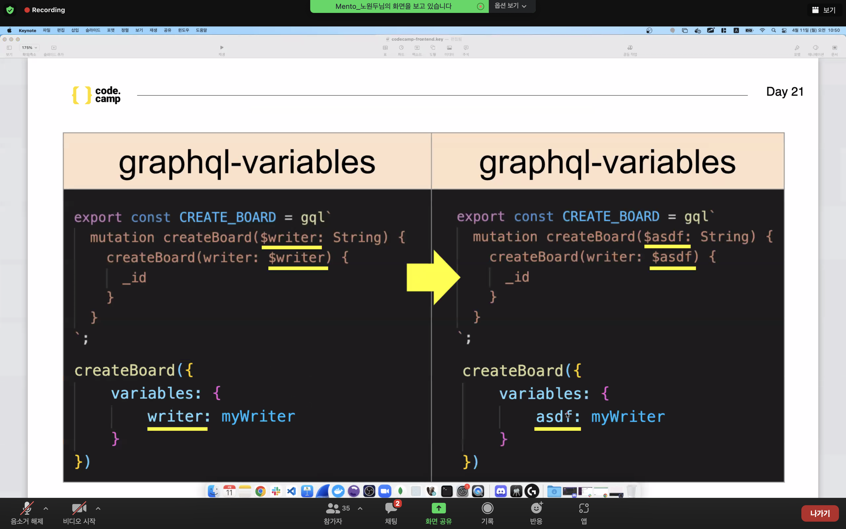Click the green Share Screen icon
The width and height of the screenshot is (846, 529).
click(x=438, y=508)
